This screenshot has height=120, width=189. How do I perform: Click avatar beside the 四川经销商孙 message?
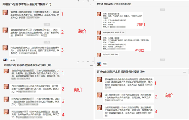[x=6, y=86]
